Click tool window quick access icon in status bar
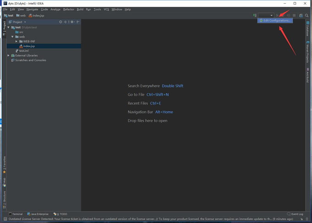Screen dimensions: 312x223 click(6, 219)
